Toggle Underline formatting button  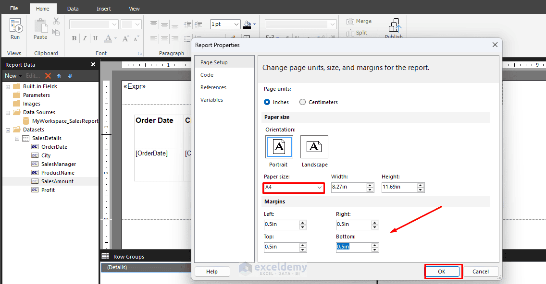coord(95,38)
